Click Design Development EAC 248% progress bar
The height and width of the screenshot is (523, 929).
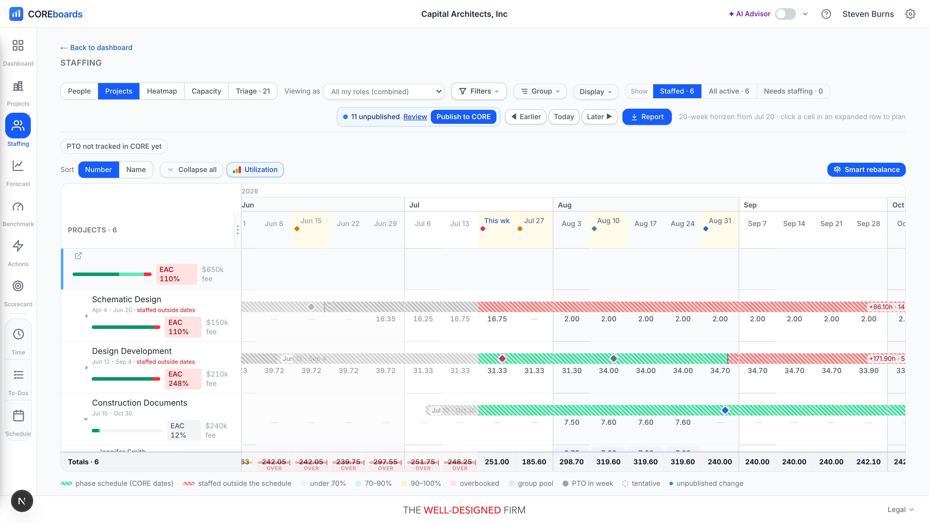click(x=126, y=379)
